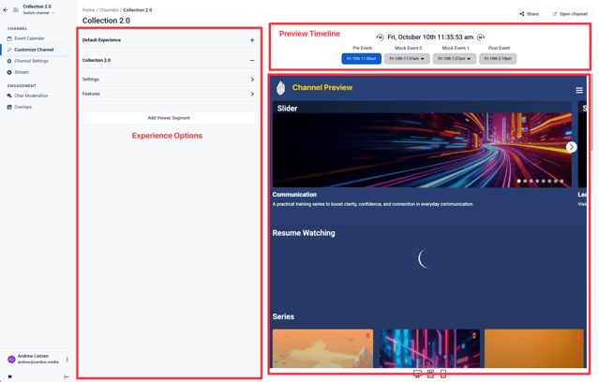Screen dimensions: 599x382
Task: Switch to desktop preview device icon
Action: click(x=417, y=375)
